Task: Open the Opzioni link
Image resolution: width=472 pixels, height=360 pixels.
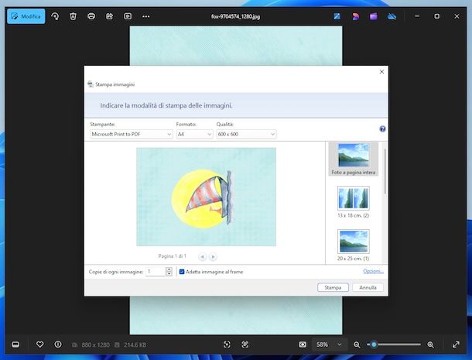Action: pos(373,271)
